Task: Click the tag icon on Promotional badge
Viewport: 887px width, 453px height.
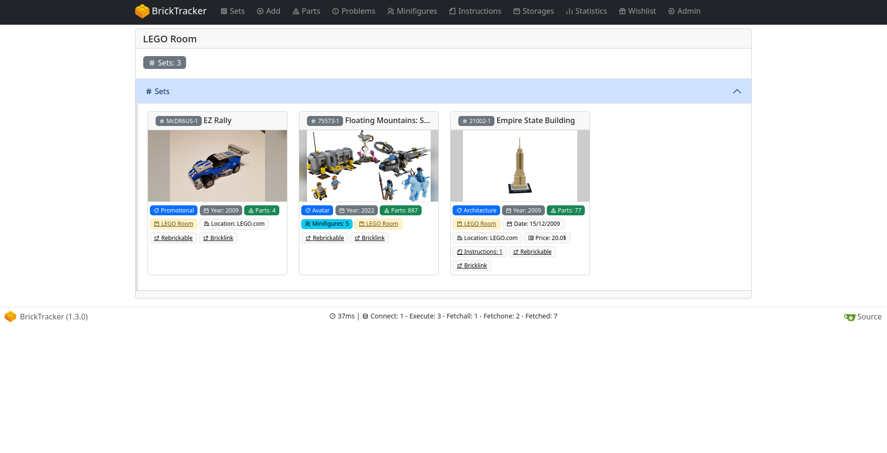Action: coord(156,211)
